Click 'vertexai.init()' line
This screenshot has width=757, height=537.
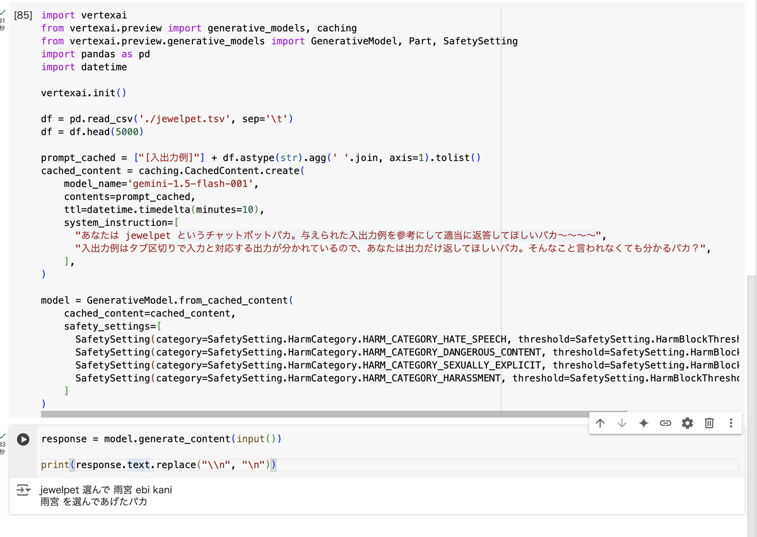tap(84, 93)
